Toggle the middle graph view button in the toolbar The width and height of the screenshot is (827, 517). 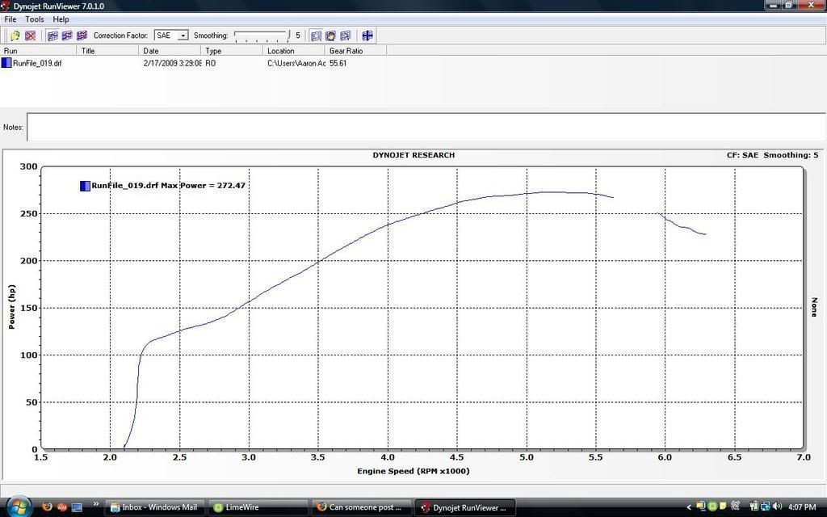tap(65, 35)
